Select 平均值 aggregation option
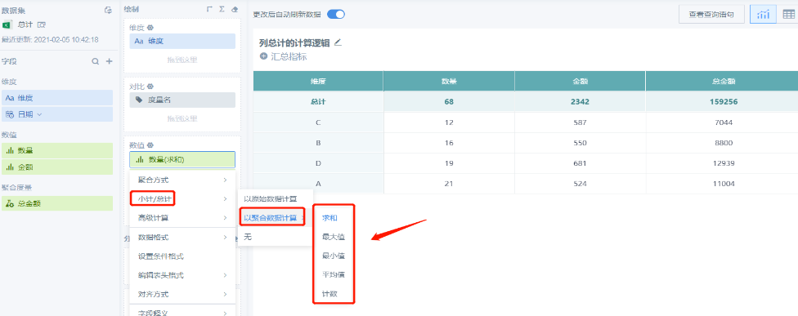Viewport: 798px width, 316px height. coord(333,275)
